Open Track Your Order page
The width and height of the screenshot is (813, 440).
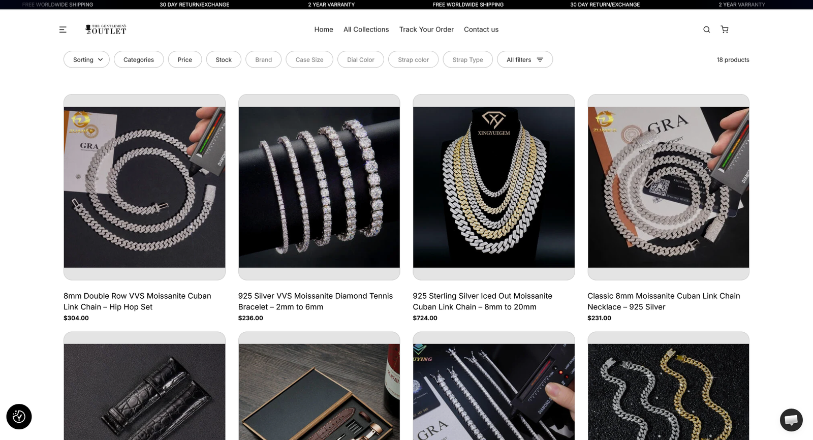tap(426, 29)
